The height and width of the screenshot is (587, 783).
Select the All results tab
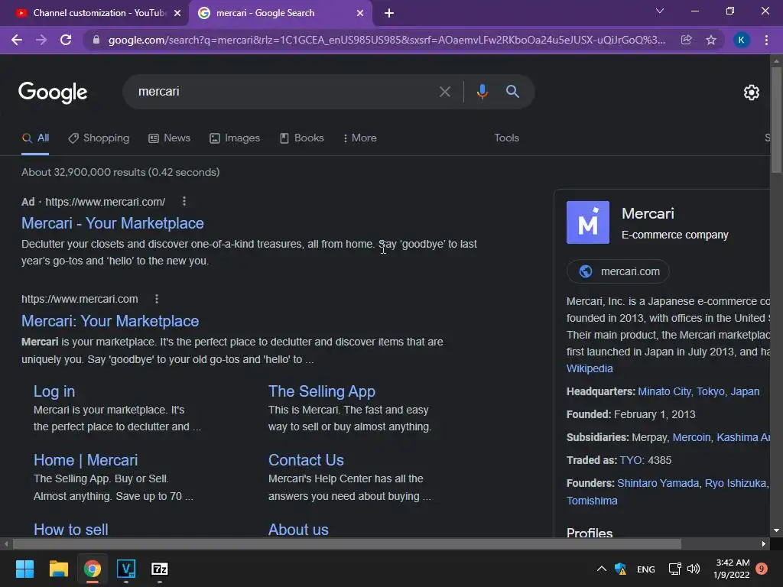35,138
